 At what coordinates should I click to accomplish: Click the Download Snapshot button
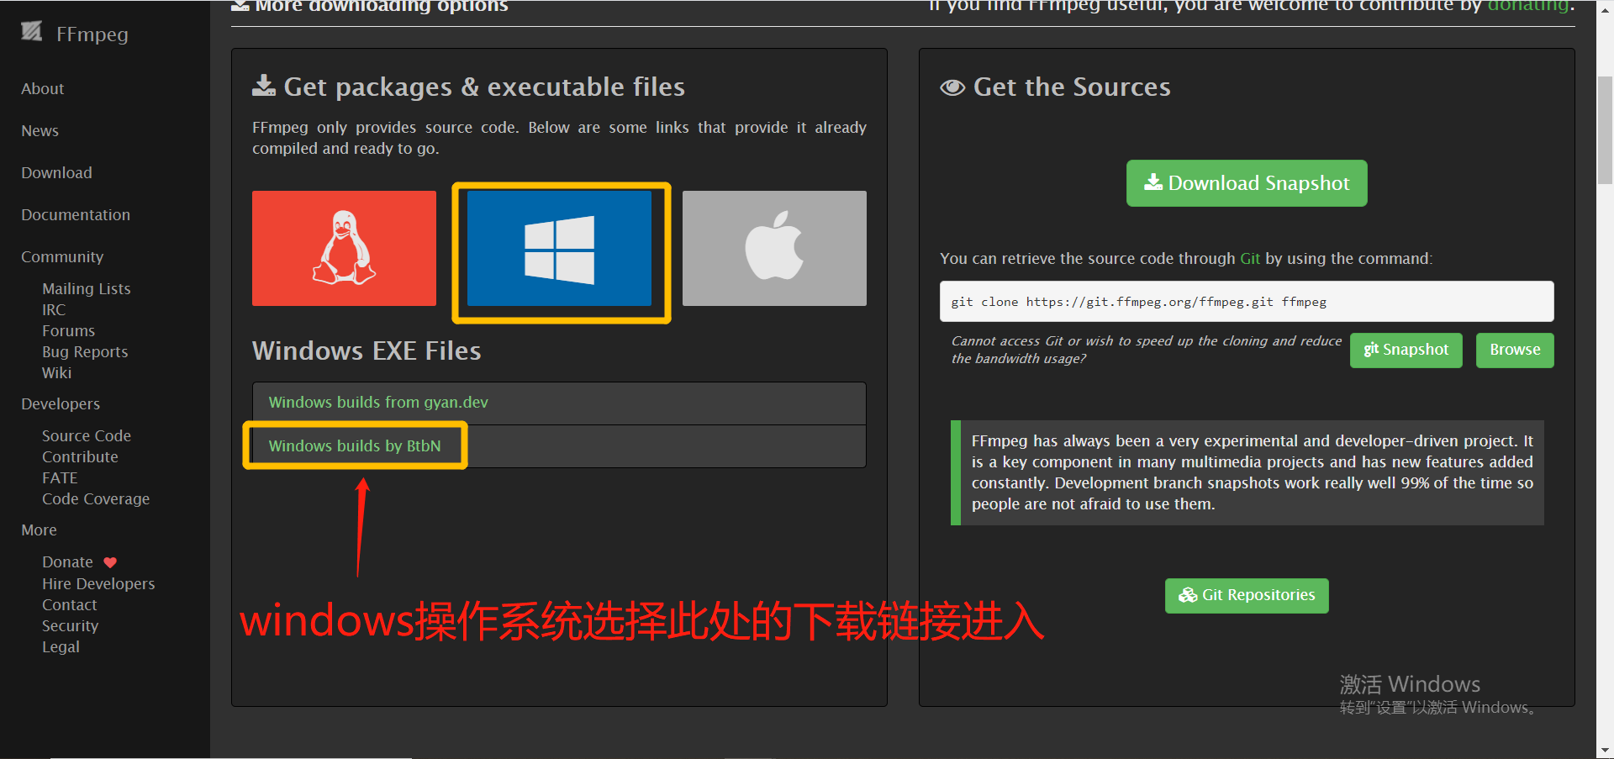click(1246, 182)
